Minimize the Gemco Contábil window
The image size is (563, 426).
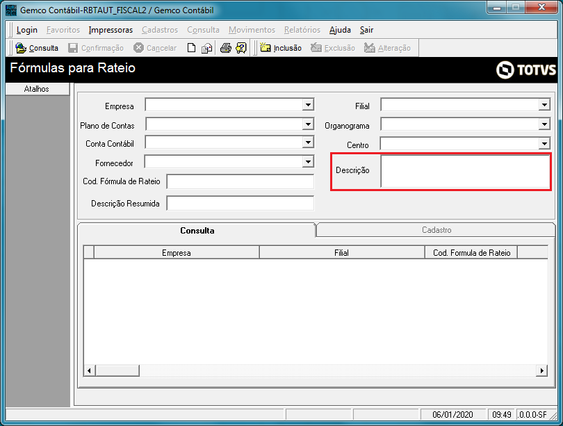(x=497, y=8)
